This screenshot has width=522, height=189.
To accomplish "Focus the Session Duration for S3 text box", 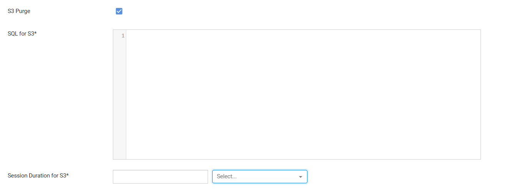I will point(160,177).
